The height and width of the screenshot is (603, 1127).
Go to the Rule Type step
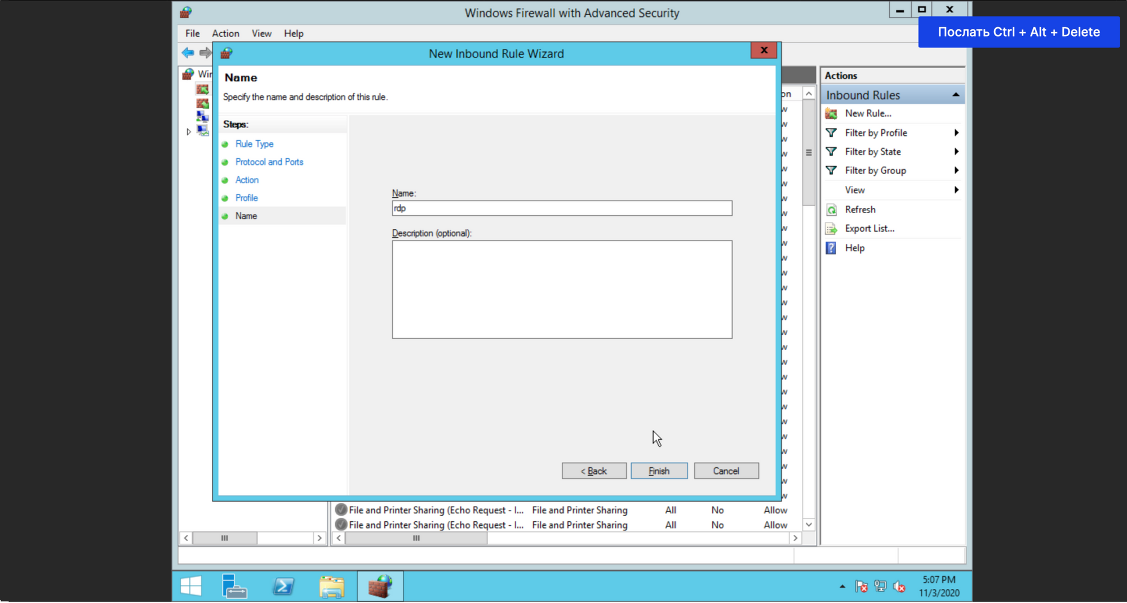254,144
